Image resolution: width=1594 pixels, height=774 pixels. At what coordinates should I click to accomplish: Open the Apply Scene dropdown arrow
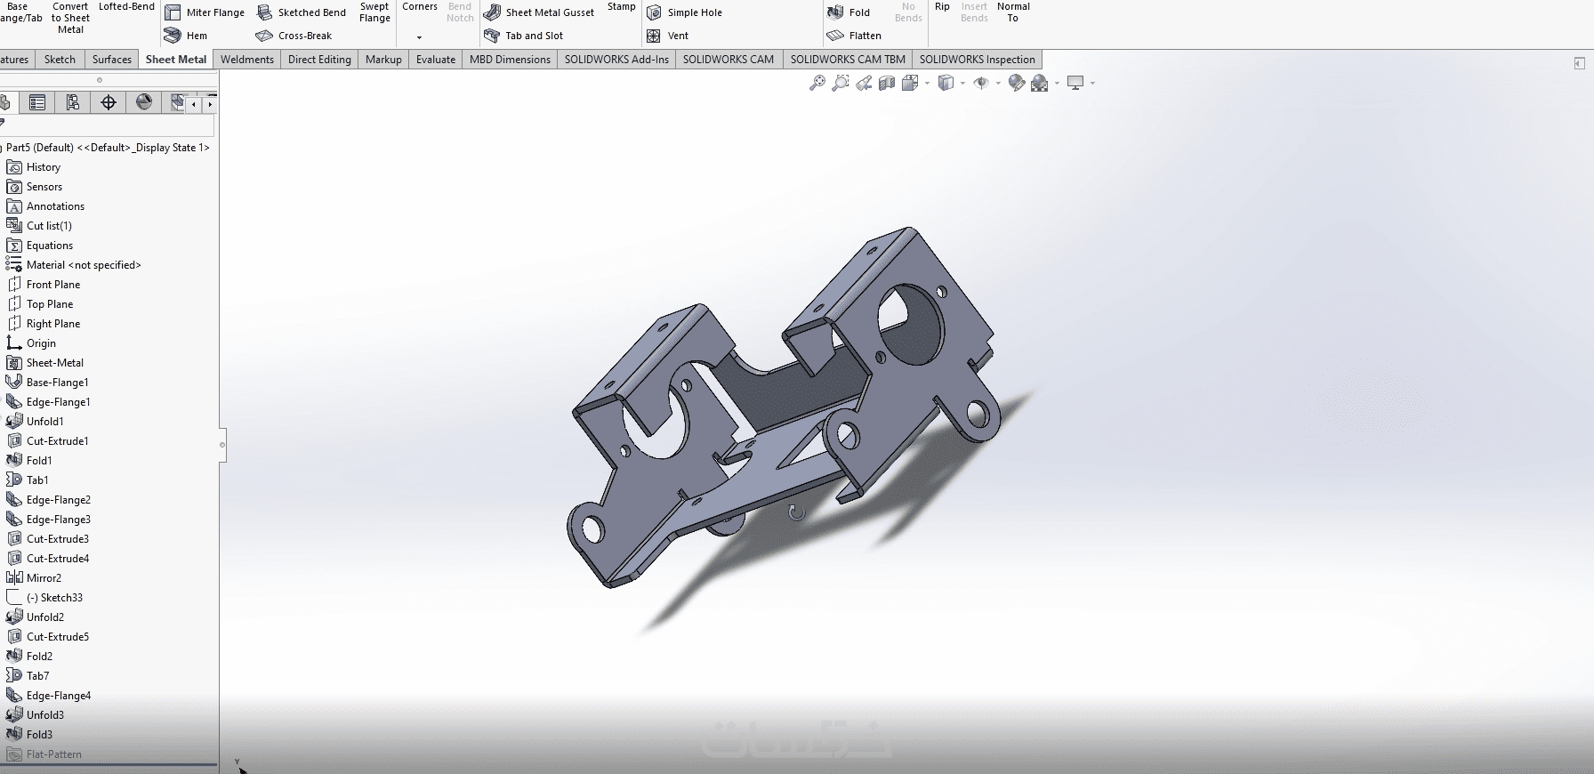tap(1057, 84)
